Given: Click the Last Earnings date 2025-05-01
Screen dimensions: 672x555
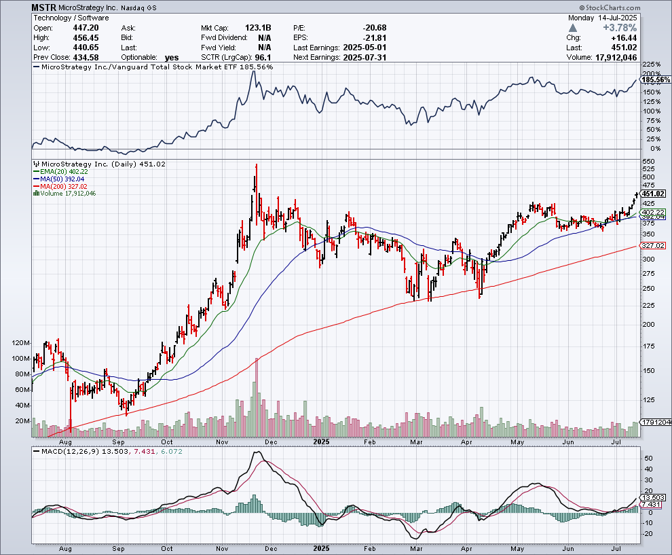Looking at the screenshot, I should point(365,48).
